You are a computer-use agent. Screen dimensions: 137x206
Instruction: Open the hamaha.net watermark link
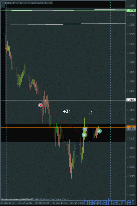pos(109,202)
